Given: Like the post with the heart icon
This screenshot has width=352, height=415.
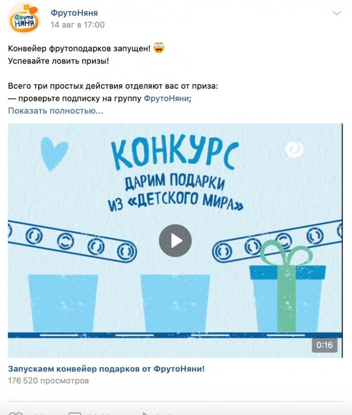Looking at the screenshot, I should click(x=15, y=413).
